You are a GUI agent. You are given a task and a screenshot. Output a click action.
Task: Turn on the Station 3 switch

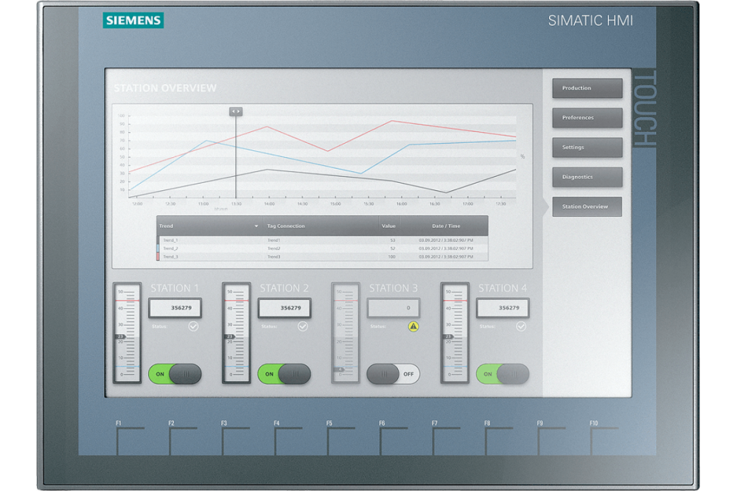tap(393, 374)
